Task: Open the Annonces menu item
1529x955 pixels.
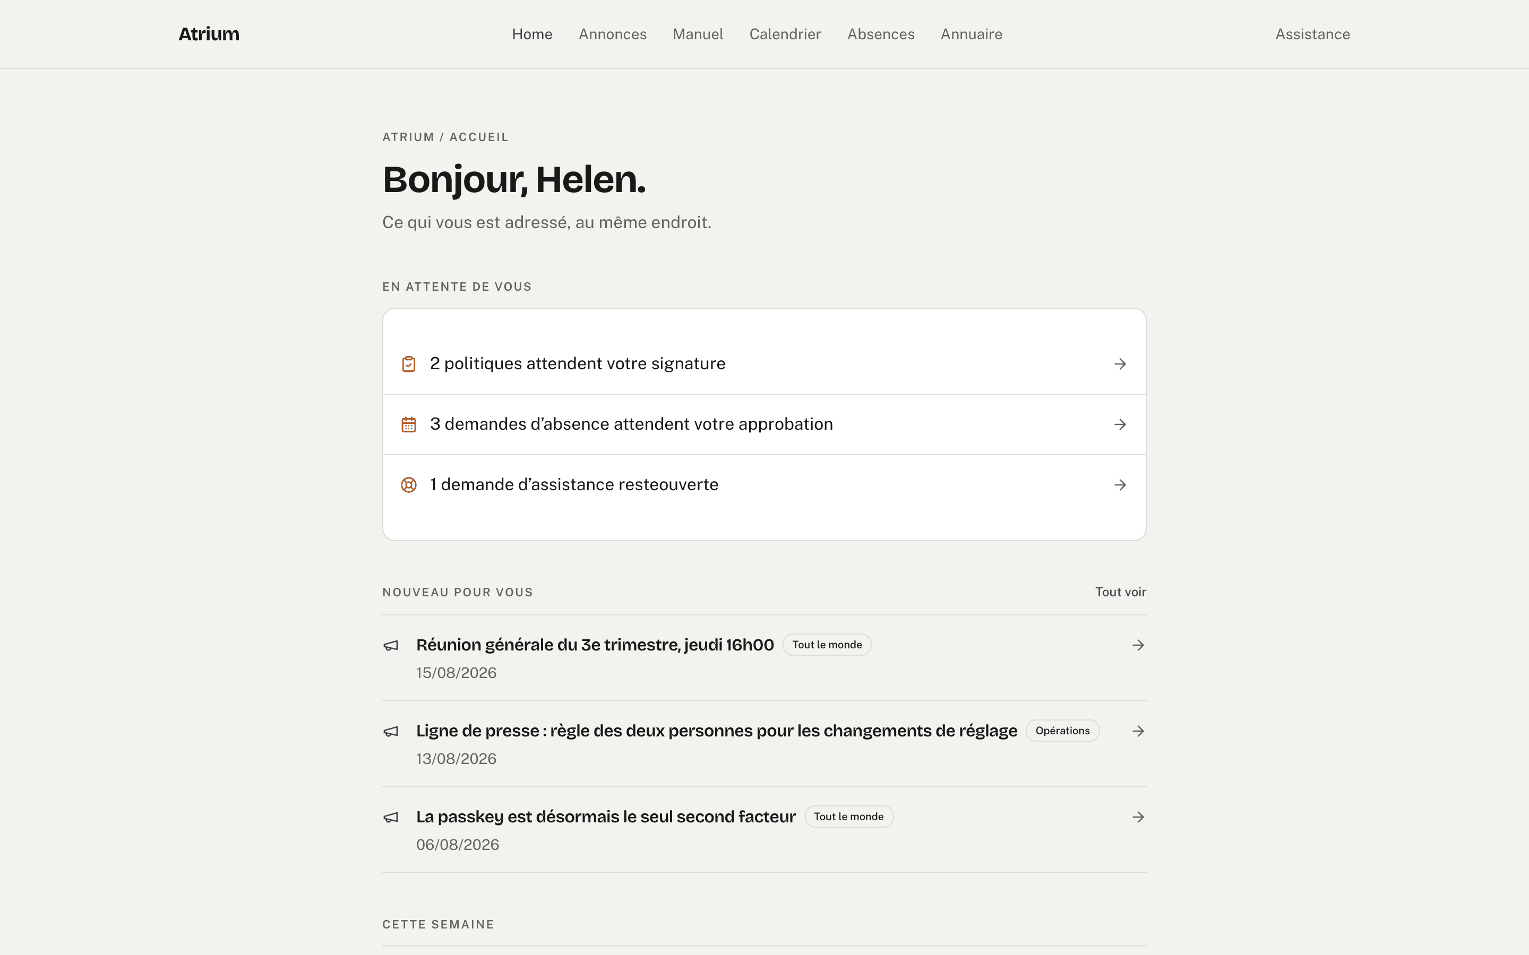Action: point(612,34)
